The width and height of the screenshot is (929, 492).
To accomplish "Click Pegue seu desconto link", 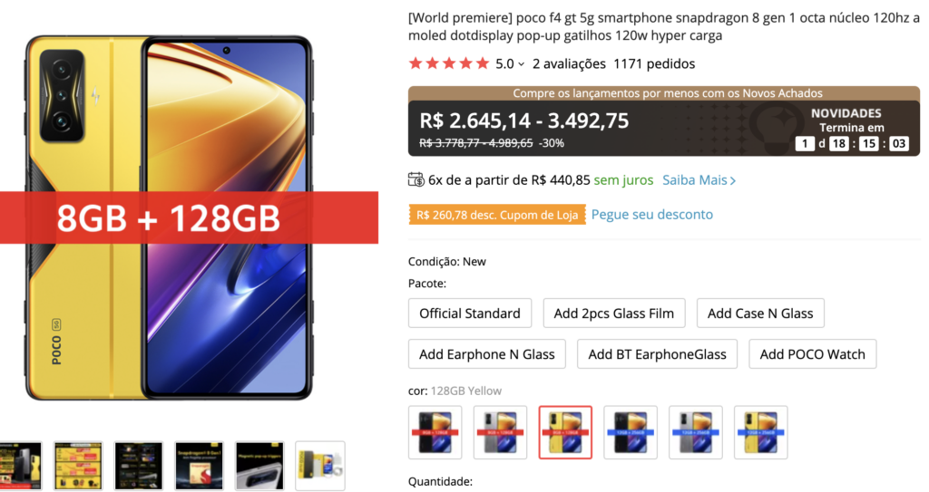I will tap(651, 215).
